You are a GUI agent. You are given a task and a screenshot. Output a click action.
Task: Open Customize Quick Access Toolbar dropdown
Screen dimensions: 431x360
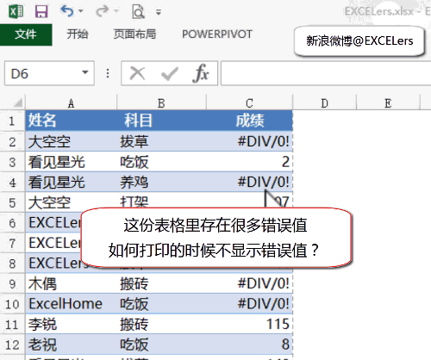[x=159, y=12]
